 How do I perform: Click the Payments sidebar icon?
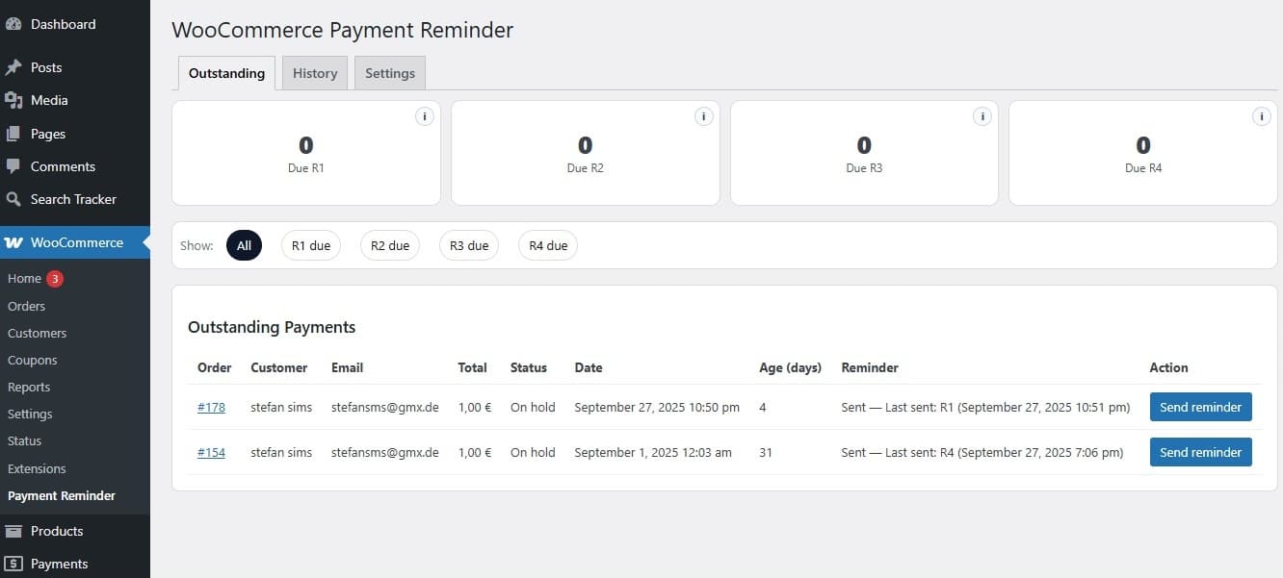point(16,564)
